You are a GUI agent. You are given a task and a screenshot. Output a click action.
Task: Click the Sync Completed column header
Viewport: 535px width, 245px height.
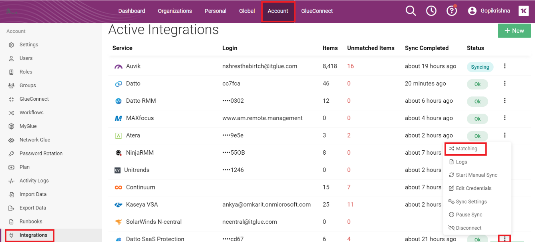click(x=426, y=48)
